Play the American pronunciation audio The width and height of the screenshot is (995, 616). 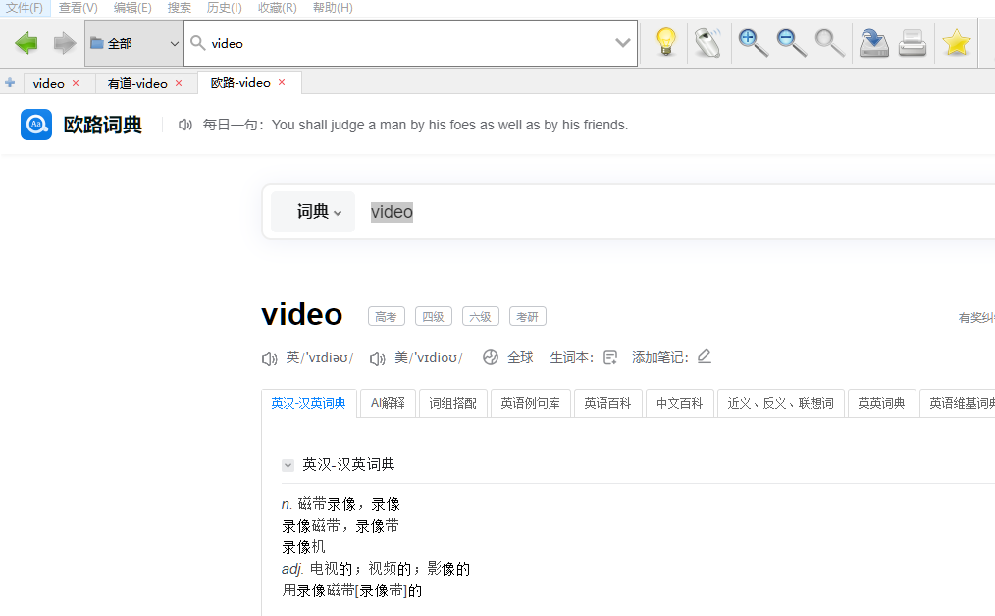(378, 358)
